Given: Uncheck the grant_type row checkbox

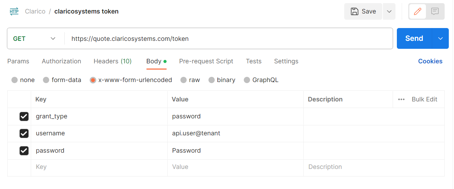Looking at the screenshot, I should pyautogui.click(x=24, y=116).
